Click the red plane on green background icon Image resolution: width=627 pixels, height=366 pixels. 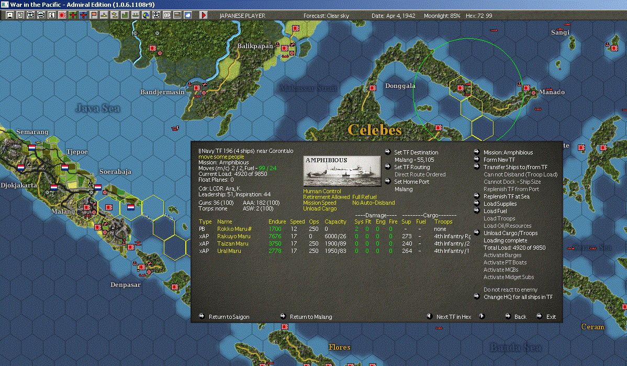[73, 15]
